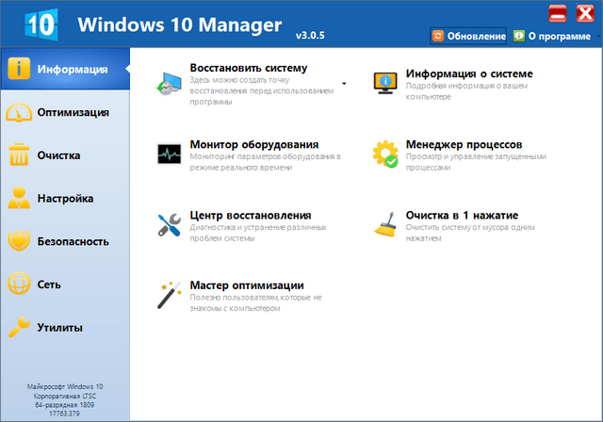Click the Windows 10 Manager logo icon
603x422 pixels.
pyautogui.click(x=41, y=24)
